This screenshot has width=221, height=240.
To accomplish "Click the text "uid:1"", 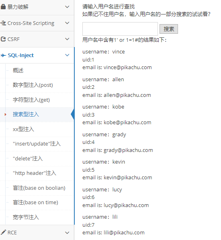I will [x=88, y=59].
